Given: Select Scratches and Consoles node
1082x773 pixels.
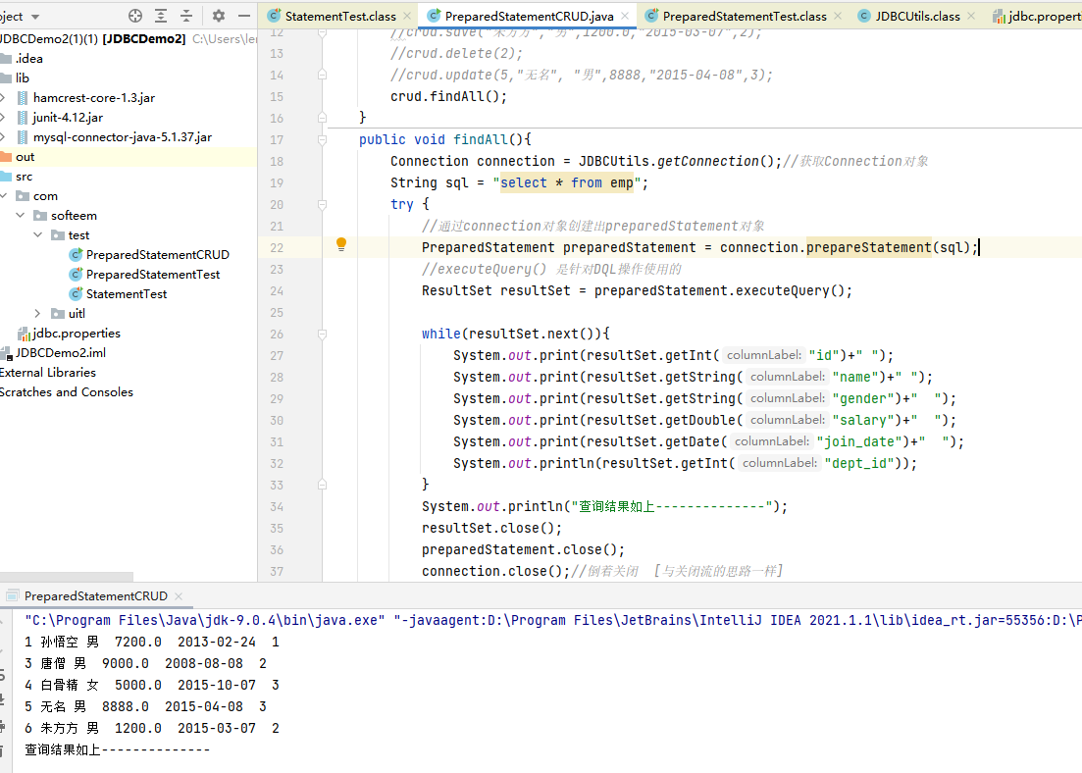Looking at the screenshot, I should coord(67,392).
